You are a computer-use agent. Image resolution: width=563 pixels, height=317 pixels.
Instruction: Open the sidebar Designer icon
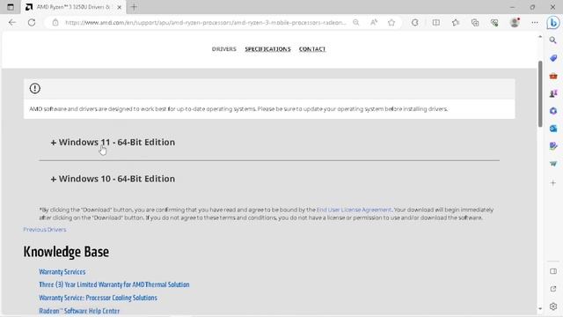click(x=553, y=146)
